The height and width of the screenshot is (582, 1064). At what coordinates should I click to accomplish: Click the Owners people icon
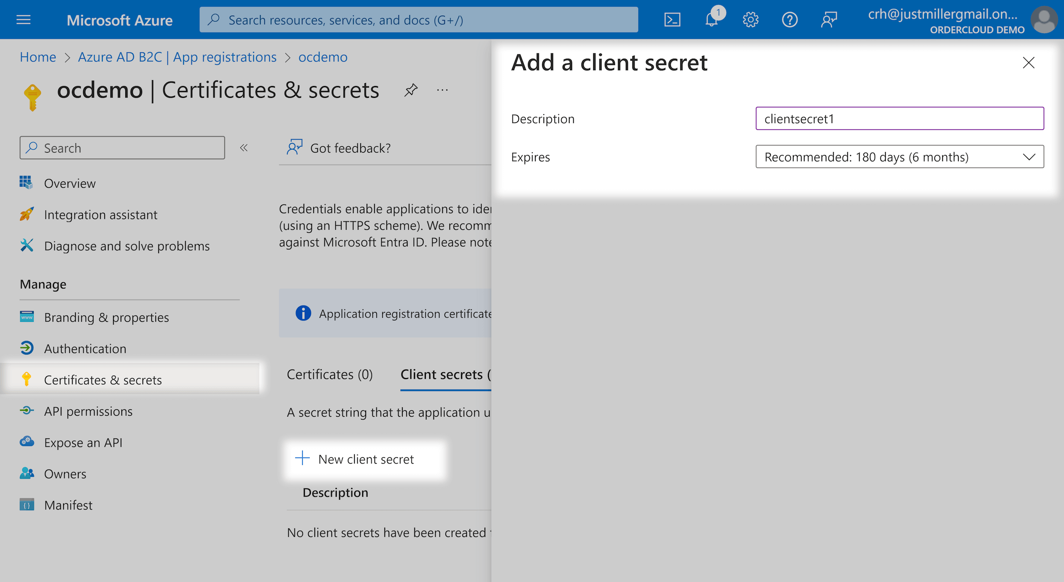pos(26,473)
